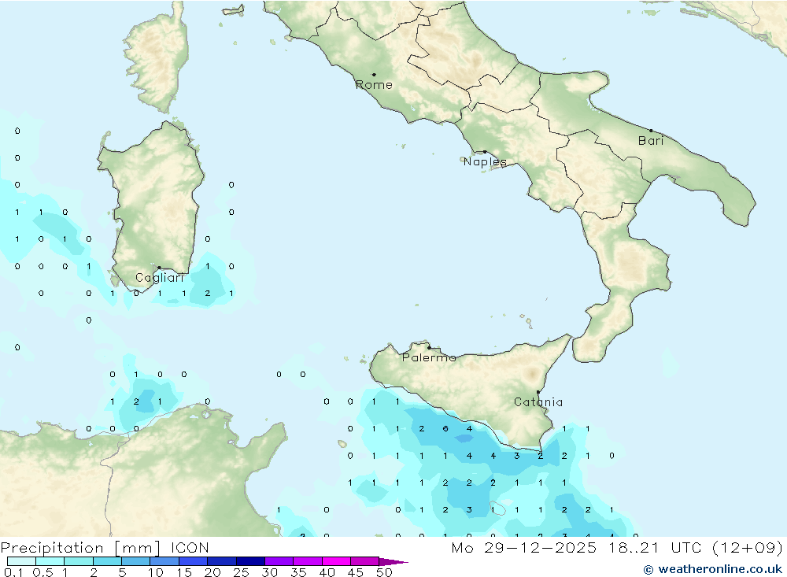Click the precipitation value 6 south of Sicily

click(x=445, y=429)
